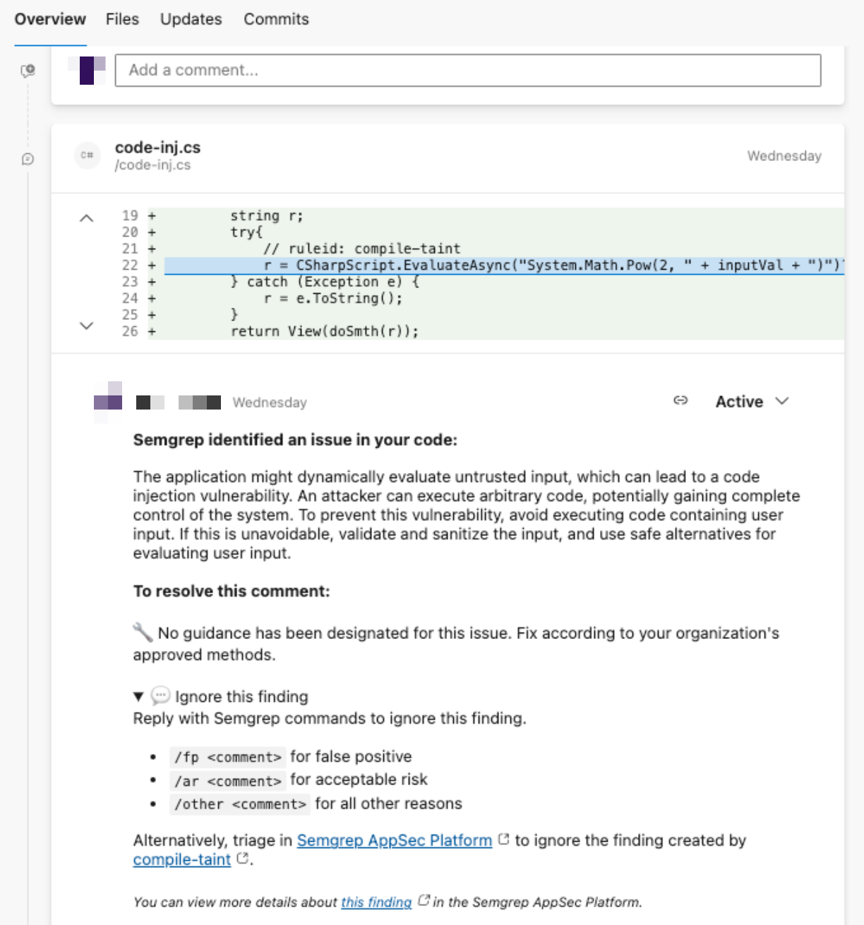Viewport: 864px width, 925px height.
Task: Open the this finding link
Action: (x=376, y=902)
